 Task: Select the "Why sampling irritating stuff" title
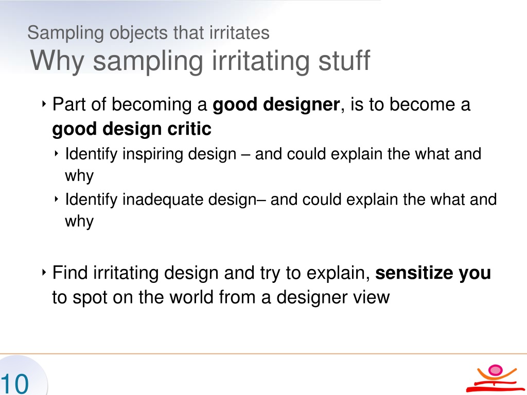click(200, 61)
